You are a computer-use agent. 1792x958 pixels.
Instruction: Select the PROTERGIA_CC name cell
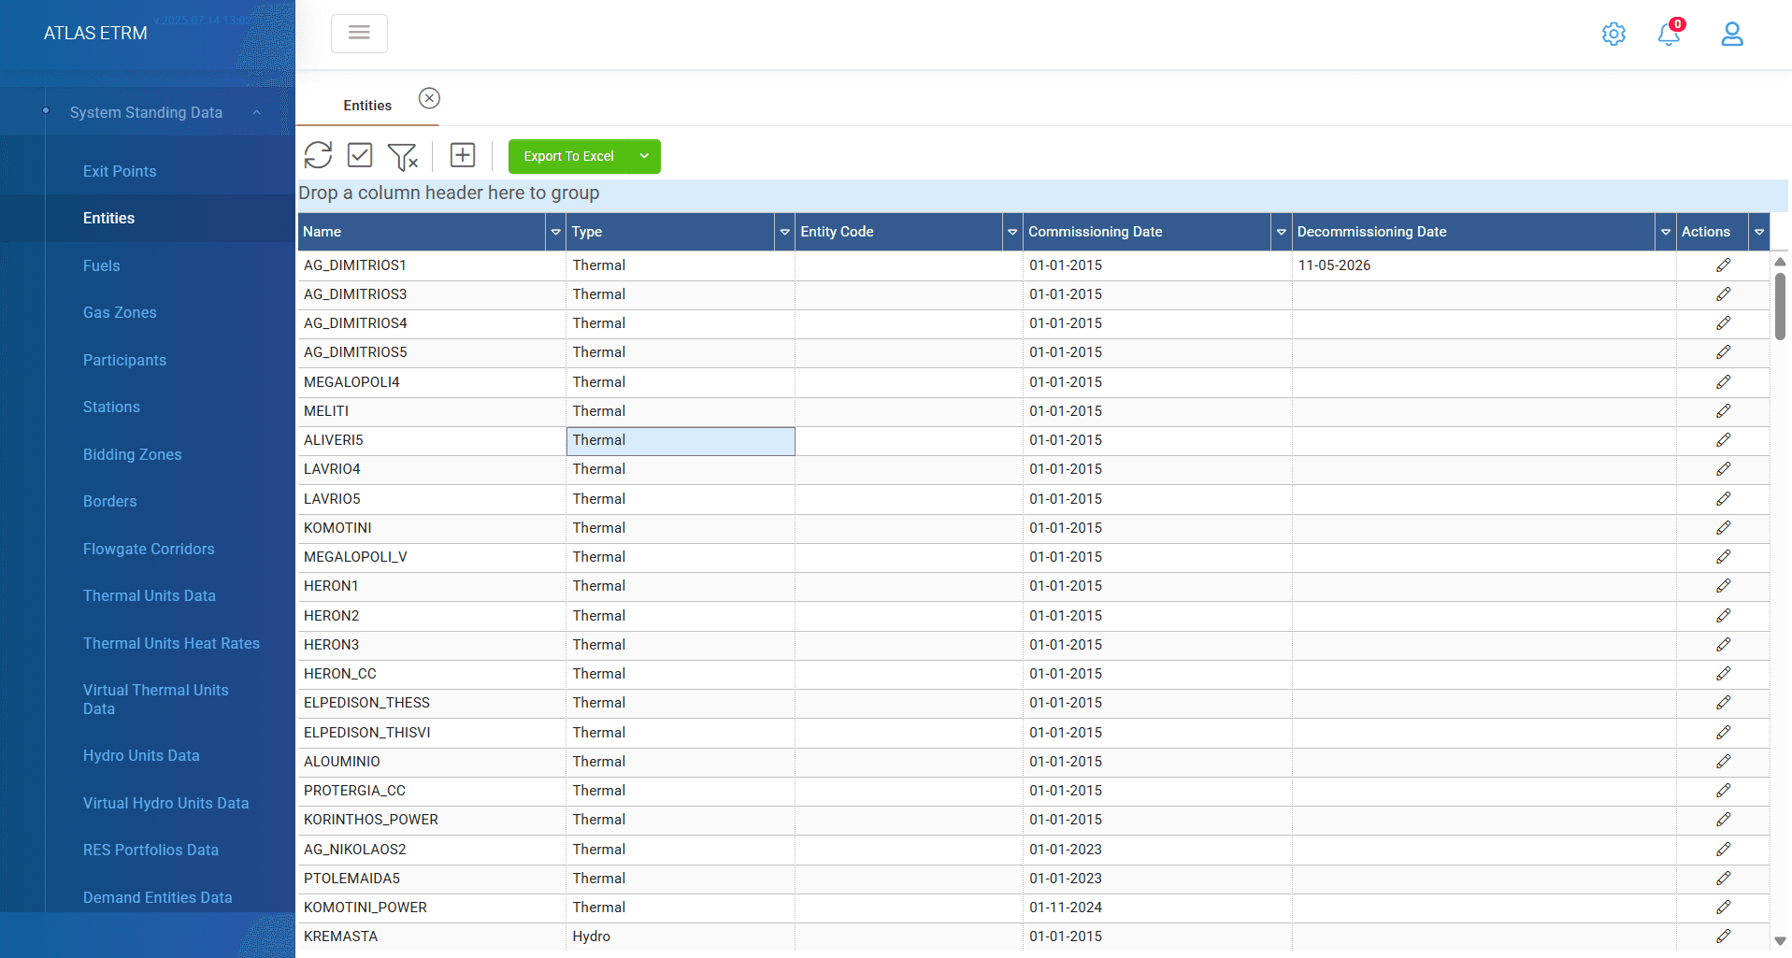pyautogui.click(x=431, y=791)
